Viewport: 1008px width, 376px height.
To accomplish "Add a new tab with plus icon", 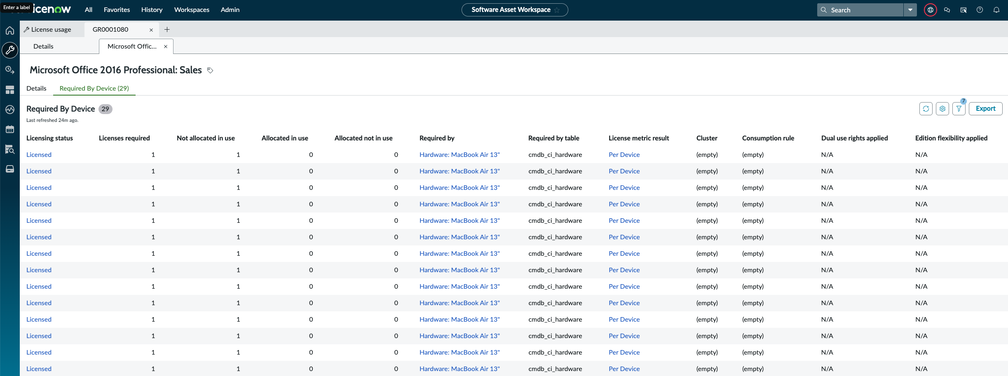I will tap(167, 29).
